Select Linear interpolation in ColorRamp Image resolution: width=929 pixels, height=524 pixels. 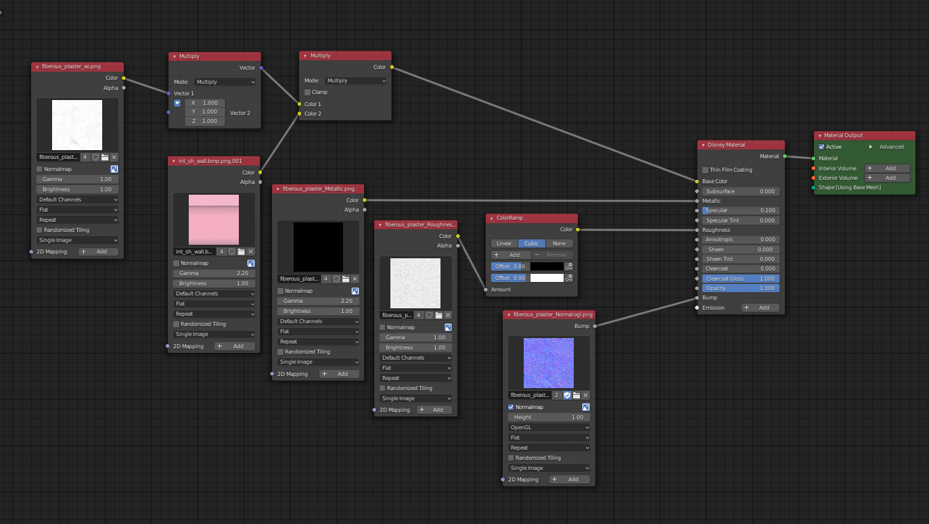[x=504, y=243]
